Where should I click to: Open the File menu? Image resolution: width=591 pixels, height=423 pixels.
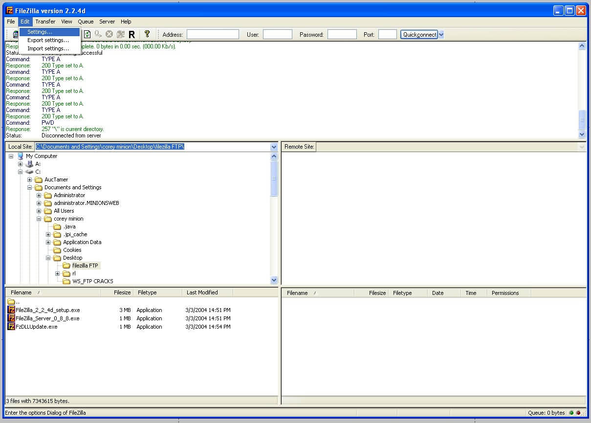pyautogui.click(x=11, y=22)
